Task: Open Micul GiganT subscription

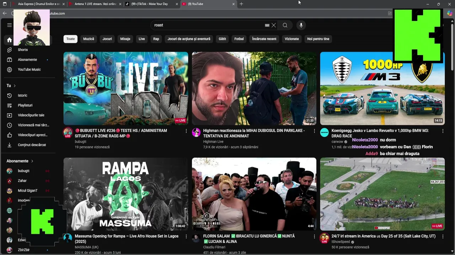Action: [x=27, y=191]
